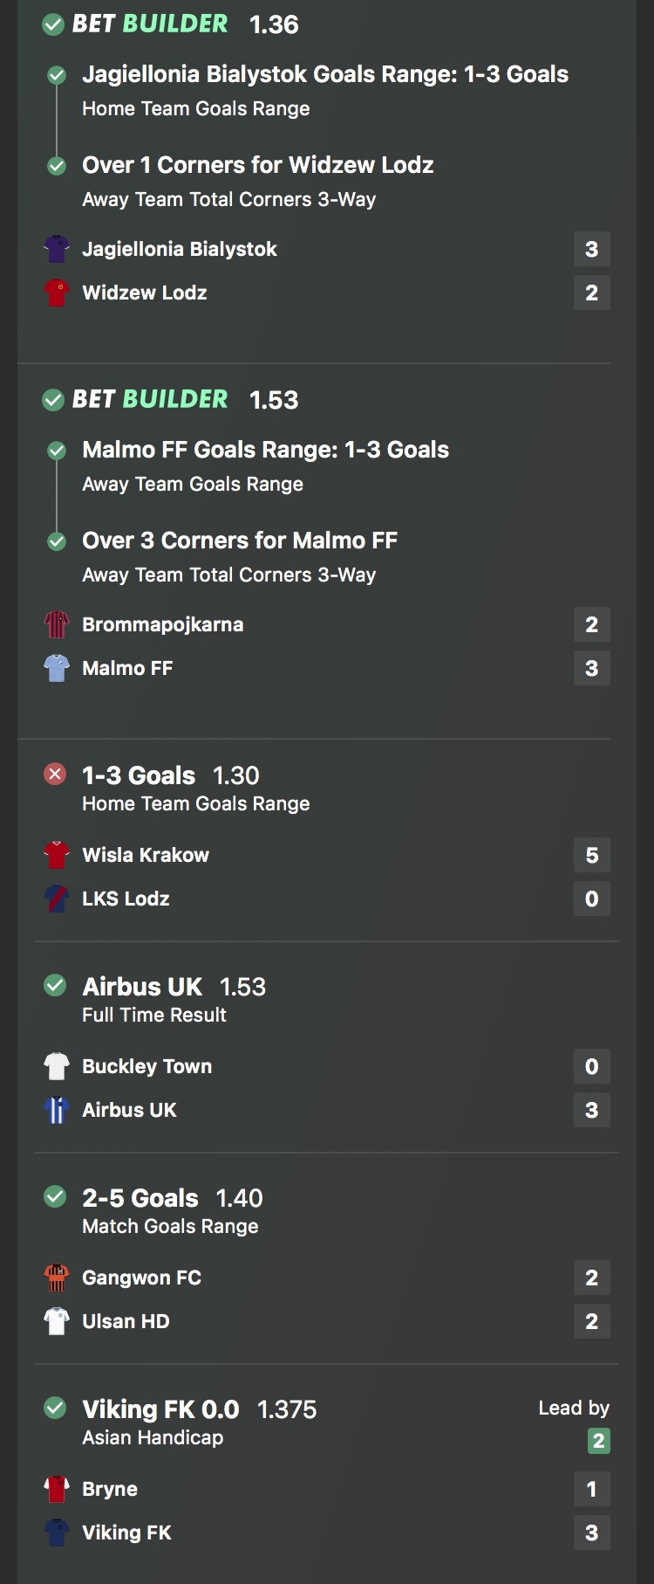654x1584 pixels.
Task: Click the green check beside first Bet Builder 1.36
Action: tap(53, 24)
